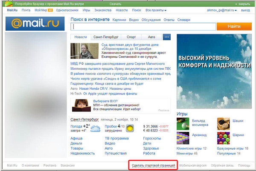The image size is (256, 171).
Task: Open the Пробки traffic link
Action: pos(111,126)
